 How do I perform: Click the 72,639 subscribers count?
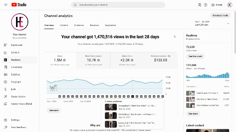point(190,47)
